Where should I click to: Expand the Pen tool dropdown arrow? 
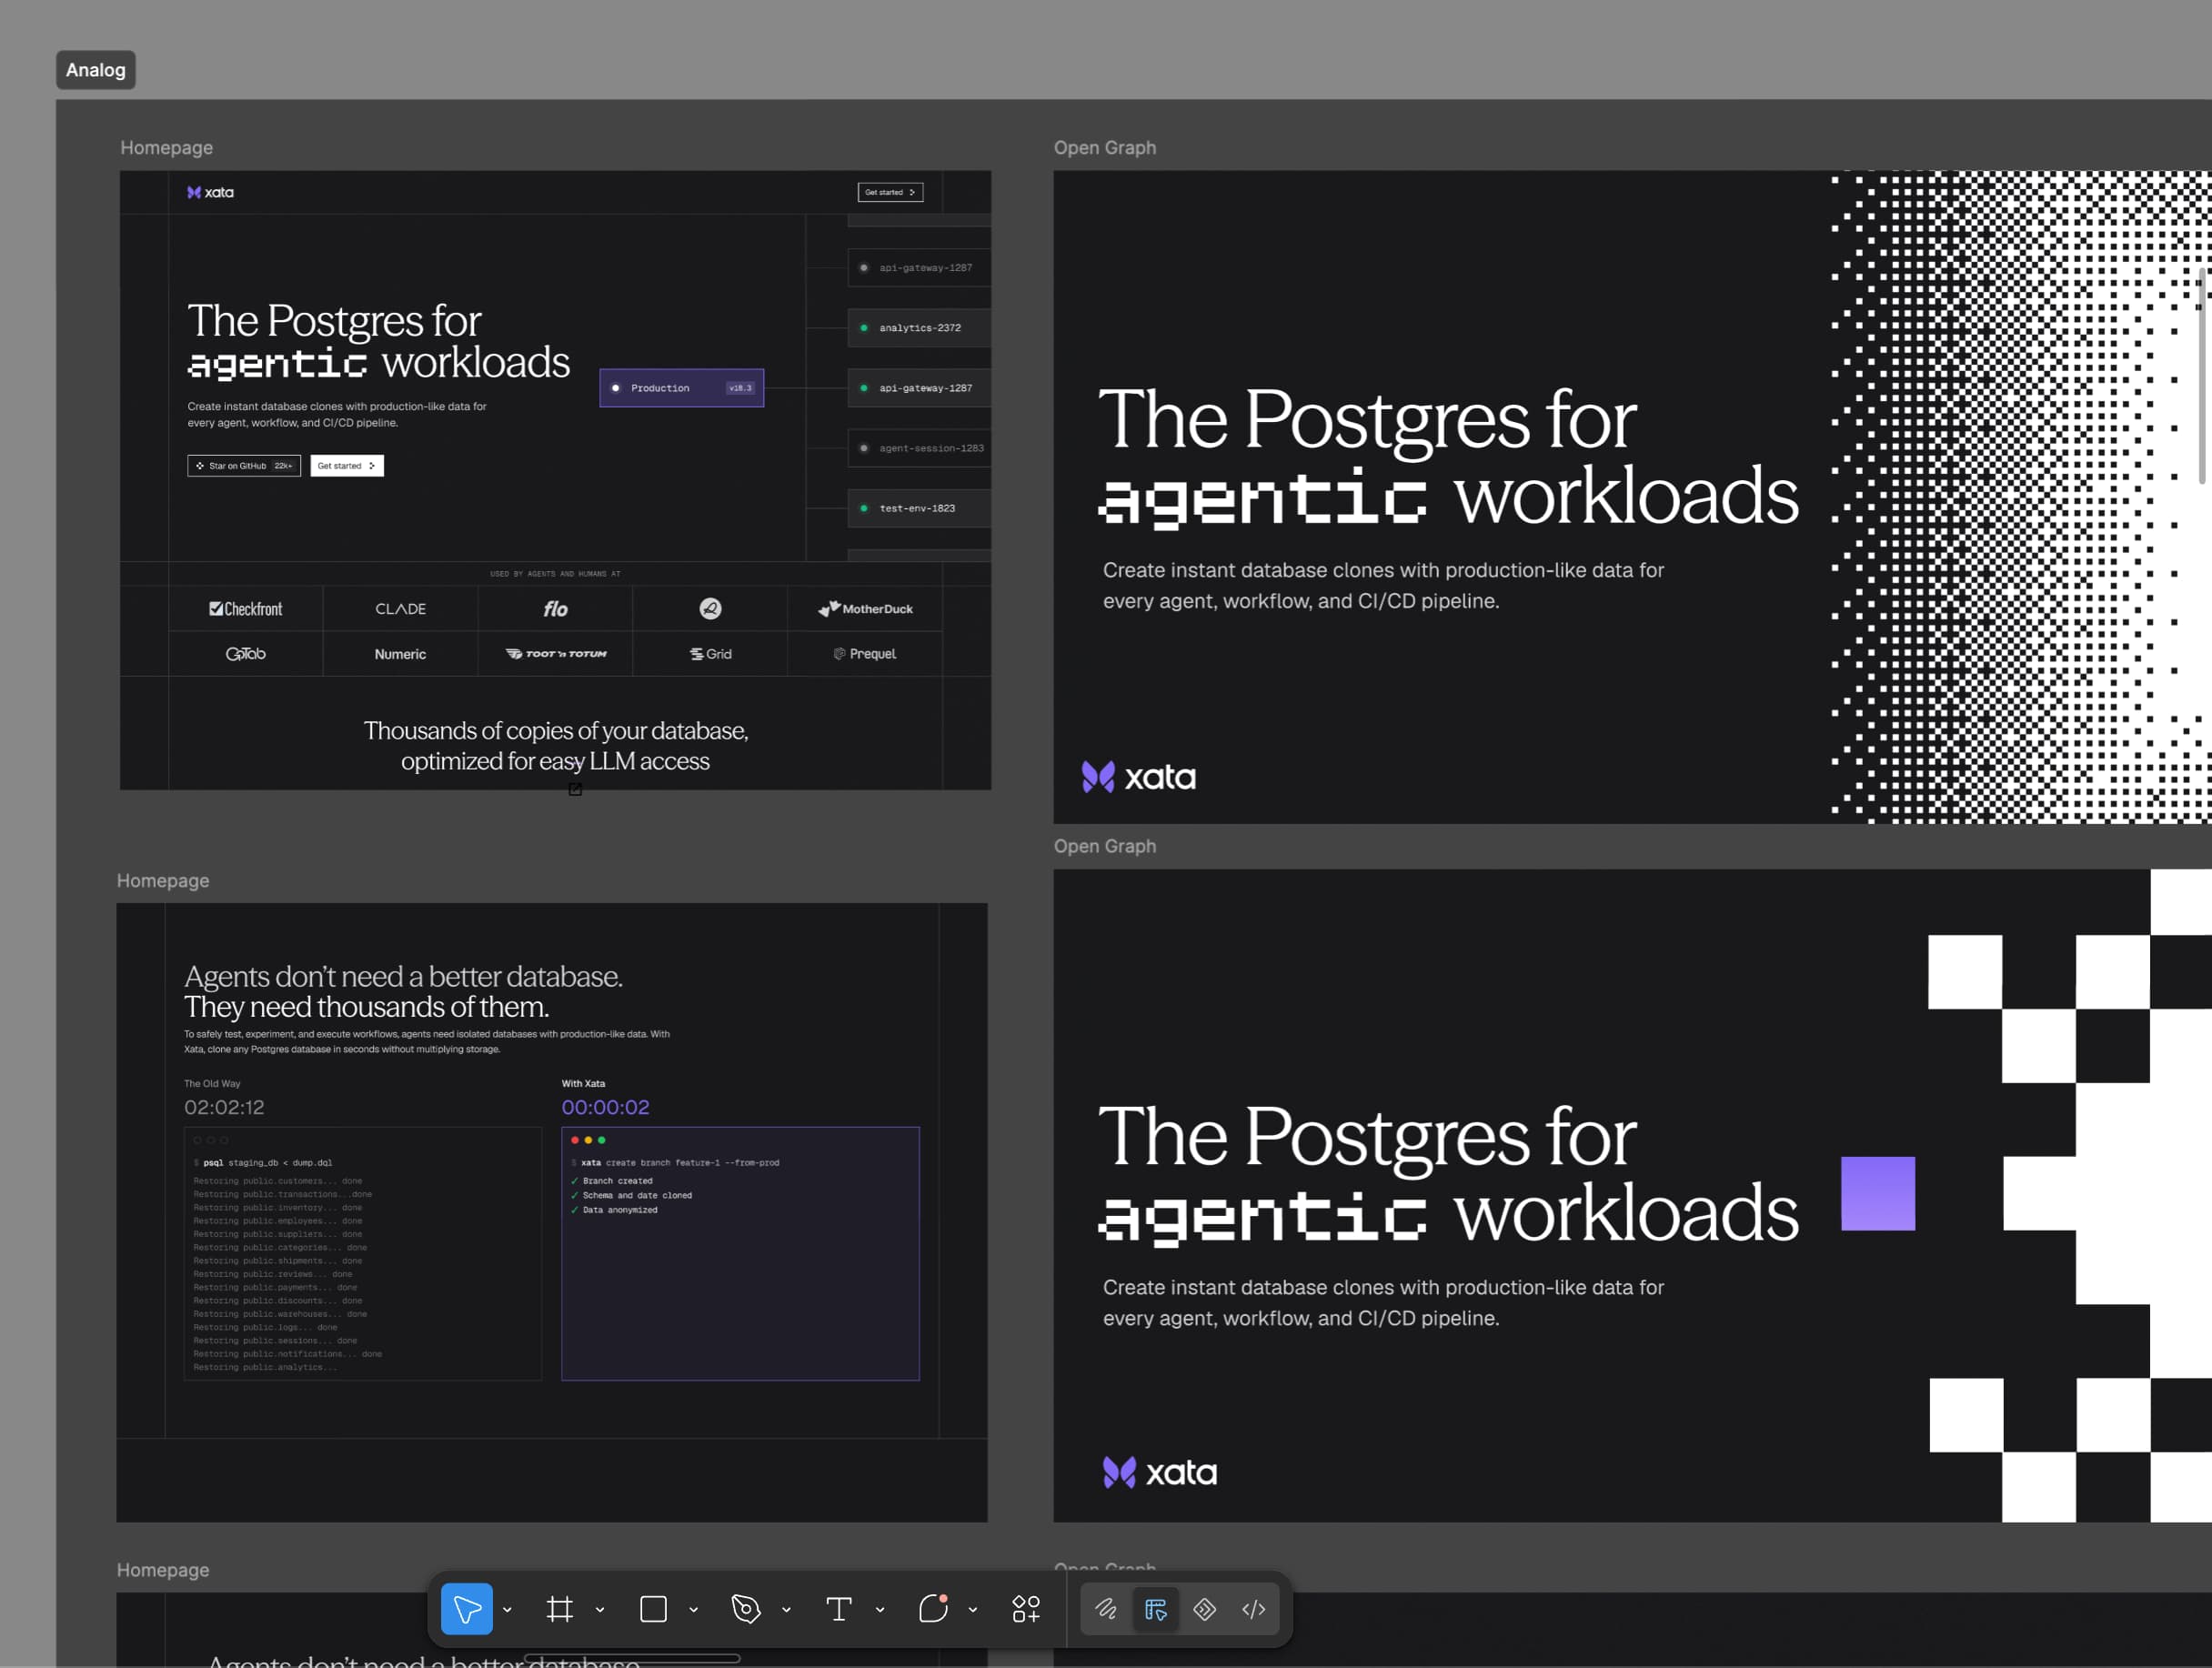pos(786,1610)
